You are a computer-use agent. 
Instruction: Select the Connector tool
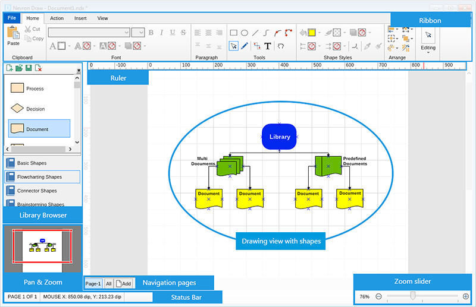(x=257, y=46)
